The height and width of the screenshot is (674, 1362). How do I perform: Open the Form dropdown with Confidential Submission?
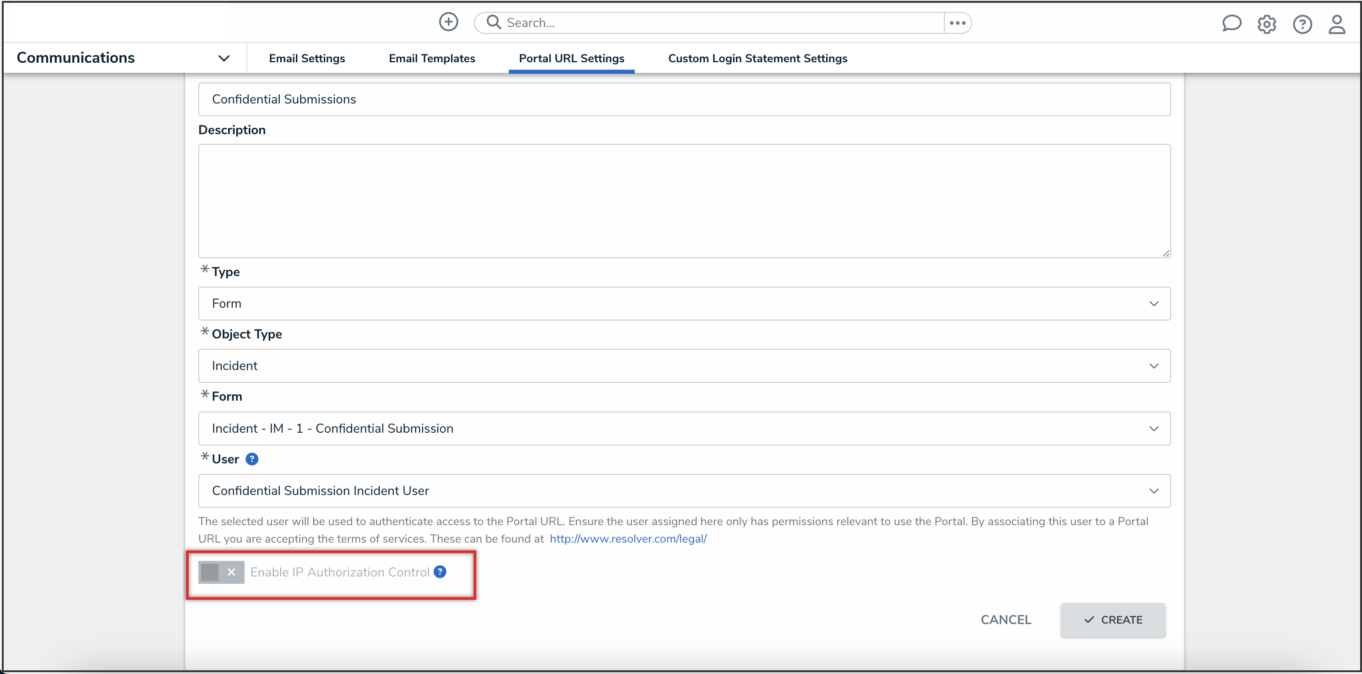[684, 428]
